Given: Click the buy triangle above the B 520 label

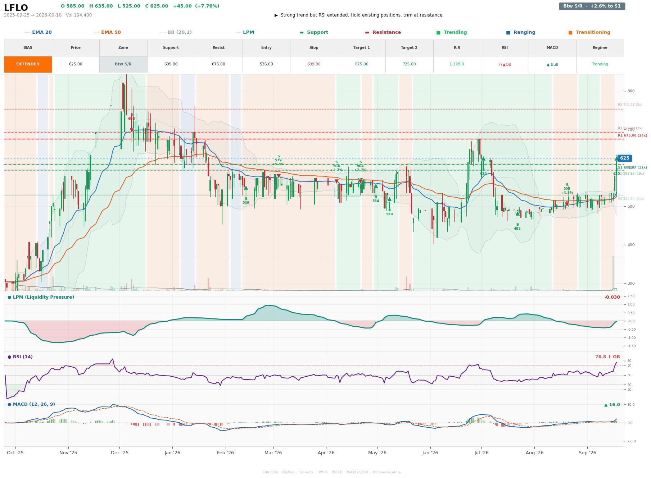Looking at the screenshot, I should (389, 199).
